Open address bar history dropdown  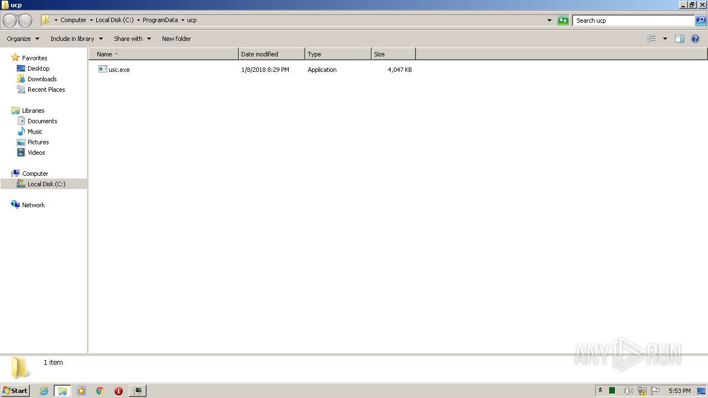(549, 20)
